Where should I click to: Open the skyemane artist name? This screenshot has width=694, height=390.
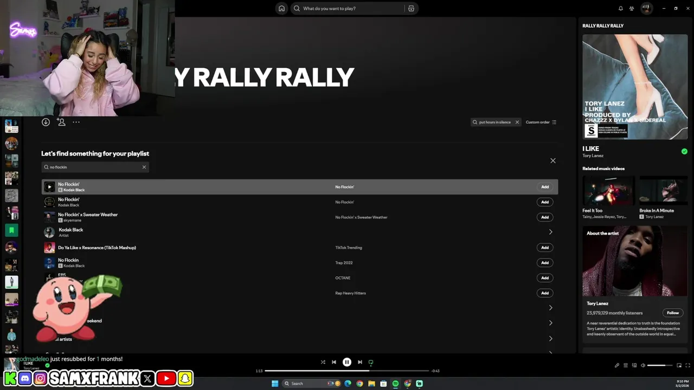[72, 220]
